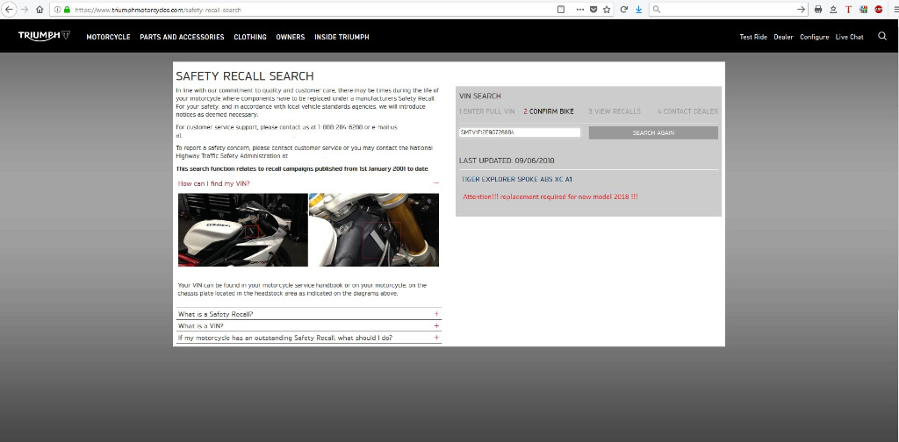Viewport: 899px width, 442px height.
Task: Click the printer icon in browser toolbar
Action: [818, 9]
